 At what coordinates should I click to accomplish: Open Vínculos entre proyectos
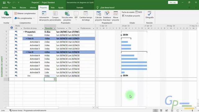pos(67,16)
